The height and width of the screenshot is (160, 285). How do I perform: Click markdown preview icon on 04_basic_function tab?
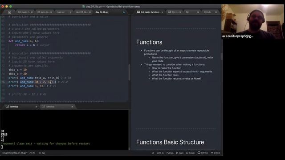(x=138, y=12)
